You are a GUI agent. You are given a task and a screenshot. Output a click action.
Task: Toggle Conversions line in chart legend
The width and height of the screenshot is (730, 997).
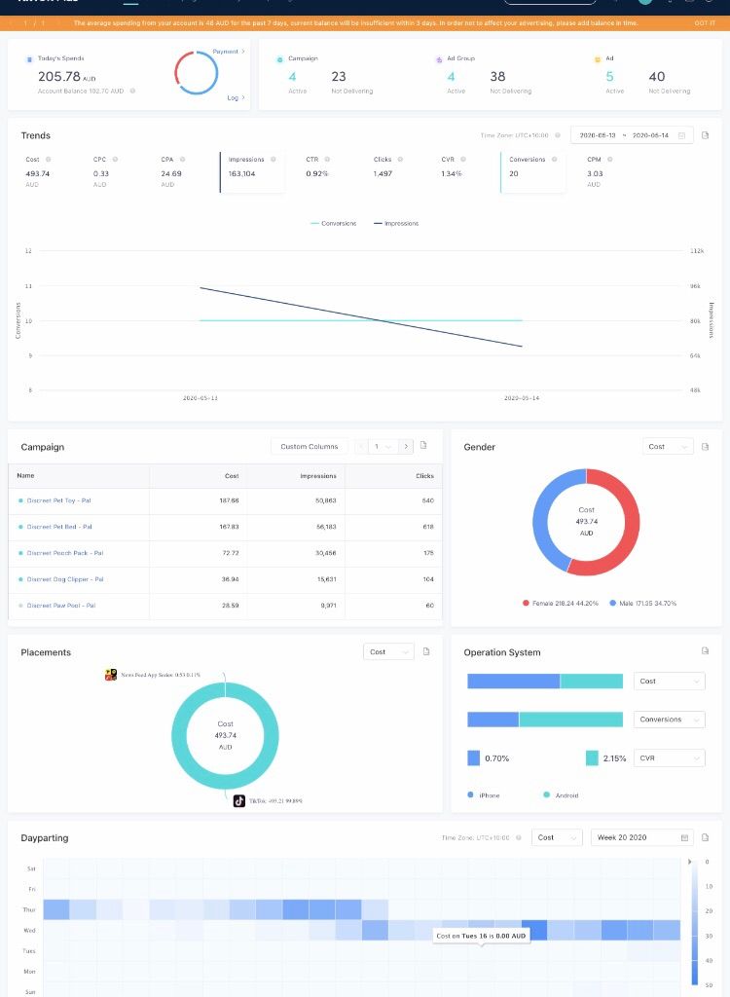333,224
